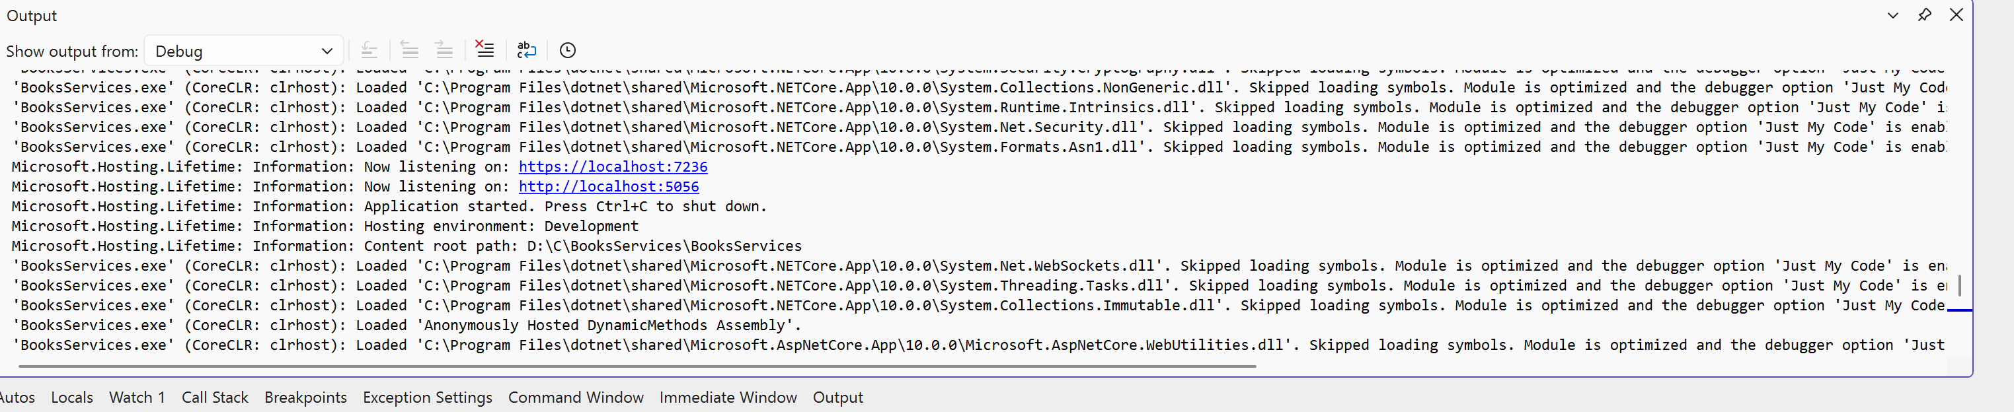Click the Clear All output icon

(x=484, y=50)
